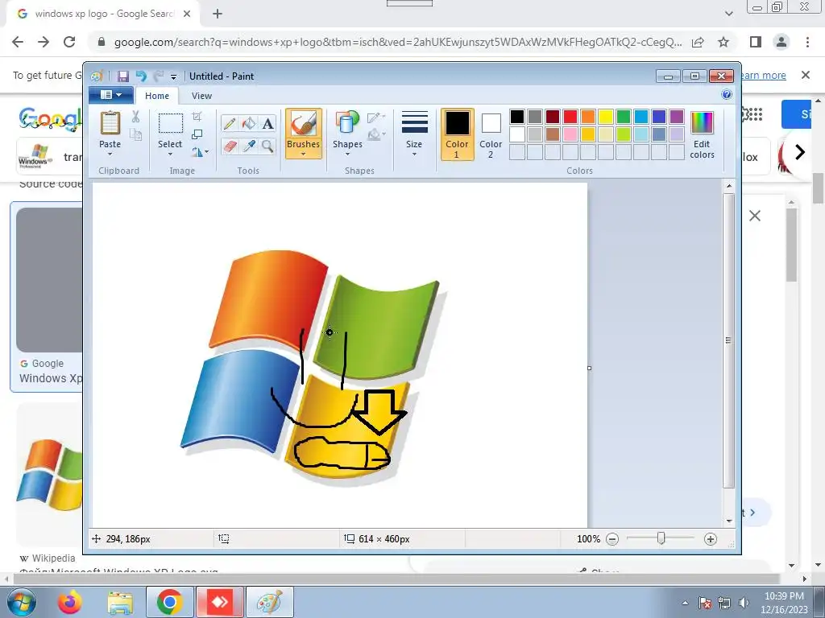The width and height of the screenshot is (825, 618).
Task: Zoom in with the plus button
Action: point(711,539)
